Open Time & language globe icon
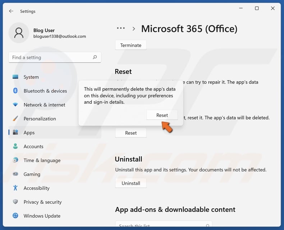The image size is (284, 230). coord(15,160)
